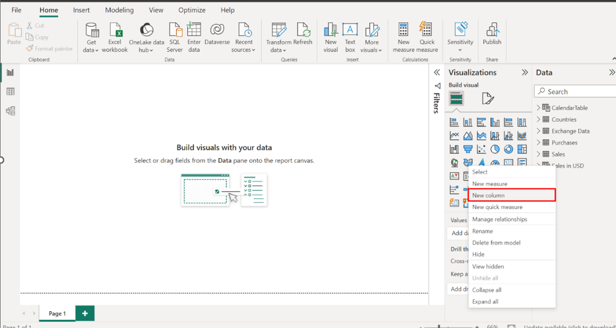This screenshot has height=328, width=616.
Task: Click the SQL Server icon
Action: (x=174, y=37)
